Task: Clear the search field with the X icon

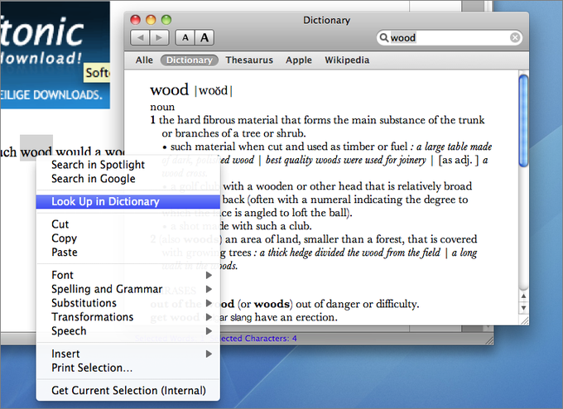Action: point(515,37)
